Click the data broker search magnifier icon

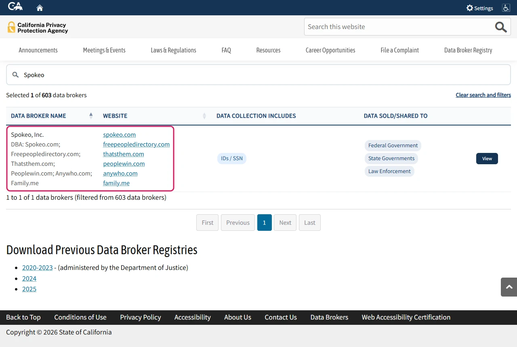(15, 75)
